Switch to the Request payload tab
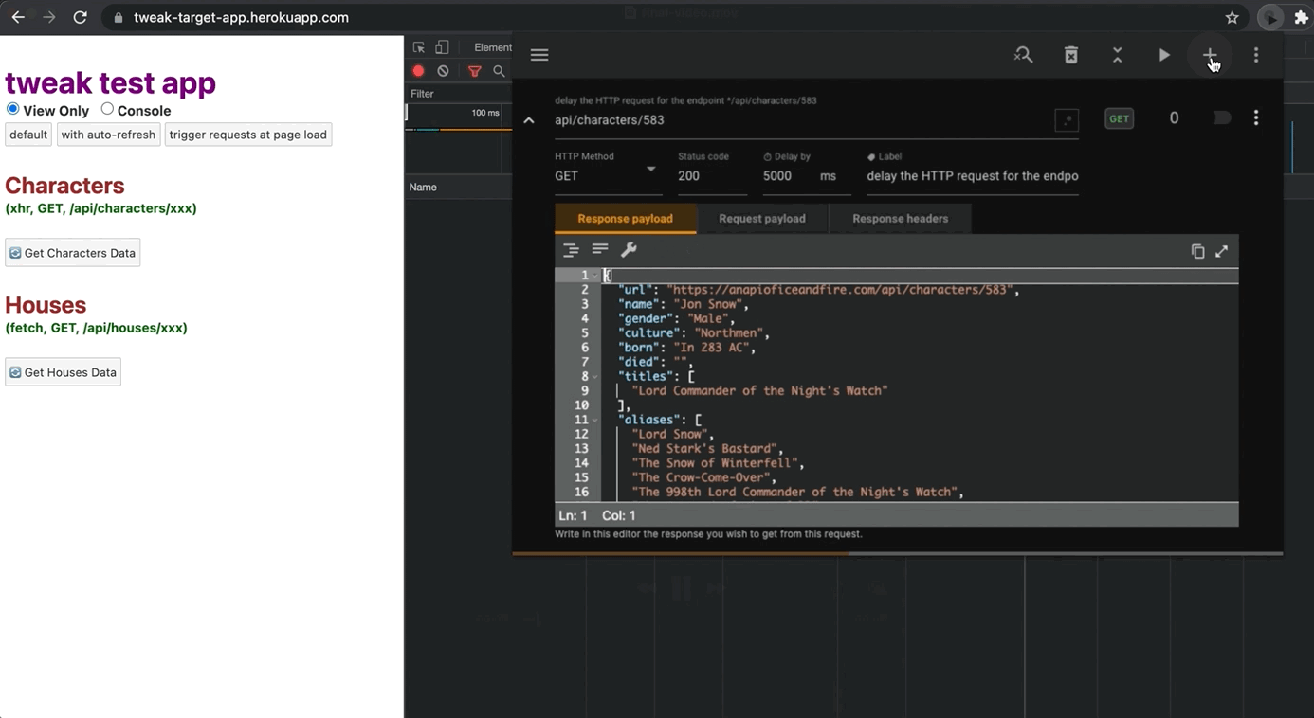This screenshot has height=718, width=1314. pyautogui.click(x=761, y=219)
